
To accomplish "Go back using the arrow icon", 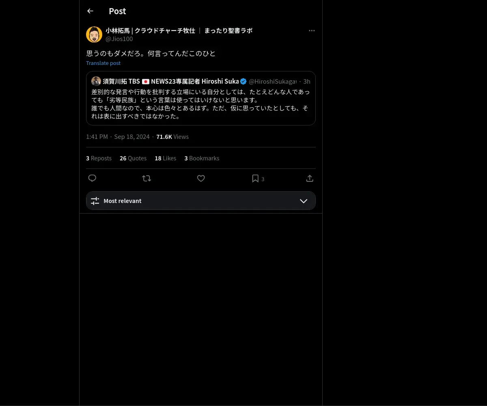I will coord(90,11).
